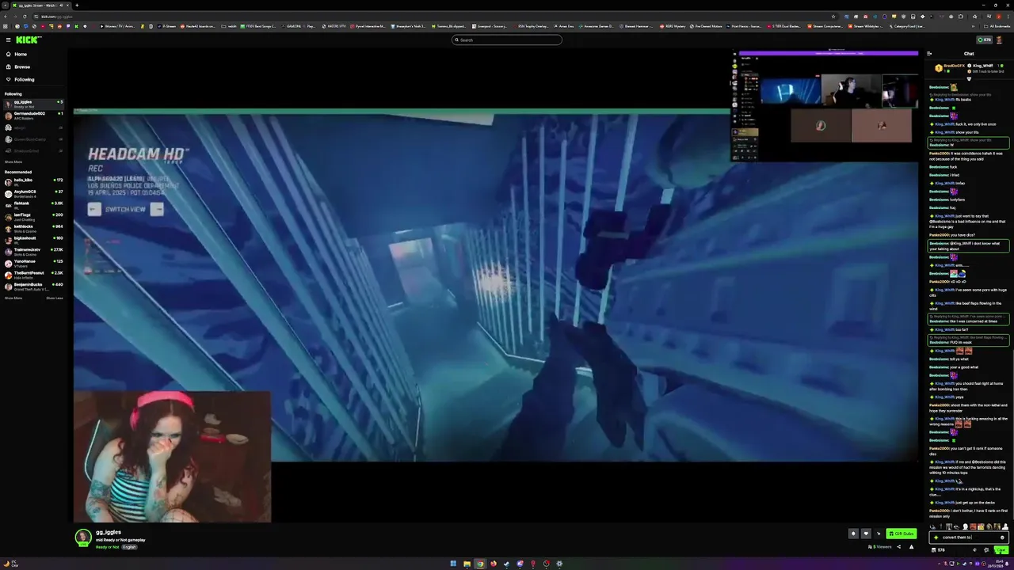Click the English language tag
The width and height of the screenshot is (1014, 570).
(x=129, y=547)
